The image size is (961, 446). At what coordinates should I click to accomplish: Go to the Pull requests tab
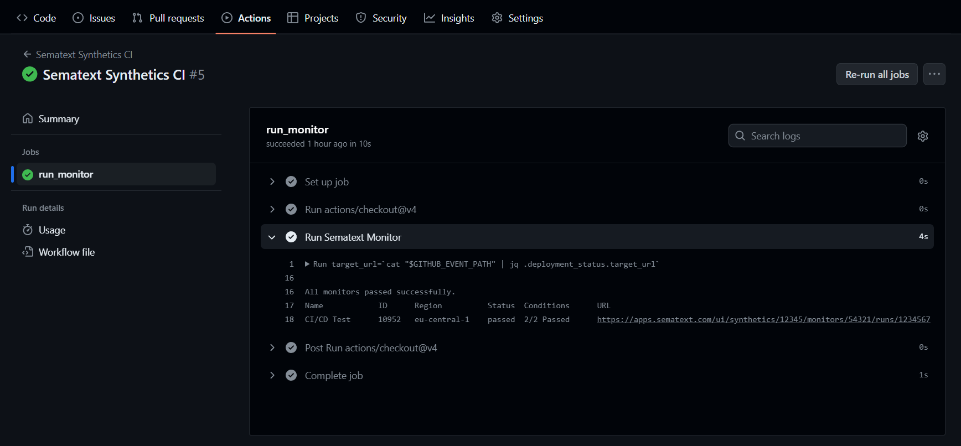coord(168,18)
